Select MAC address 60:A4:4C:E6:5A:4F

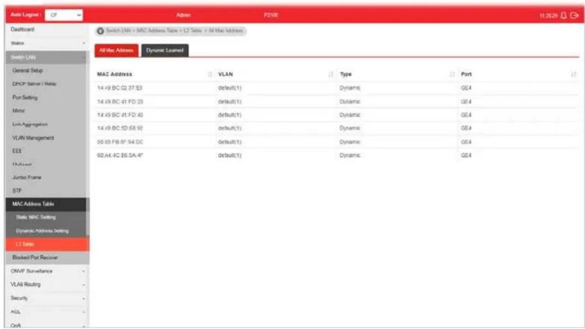tap(120, 156)
